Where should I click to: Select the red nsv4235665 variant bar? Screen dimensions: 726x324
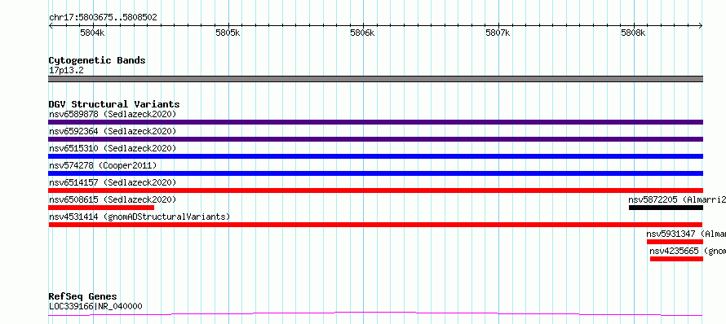click(x=676, y=259)
